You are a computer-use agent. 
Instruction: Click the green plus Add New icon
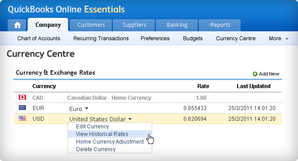coord(255,74)
